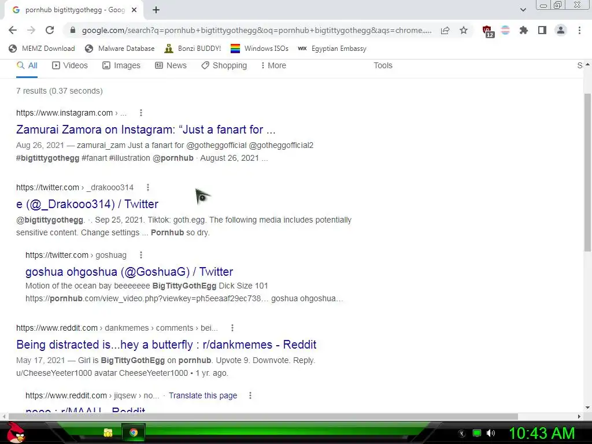Expand the More search options

pos(273,65)
